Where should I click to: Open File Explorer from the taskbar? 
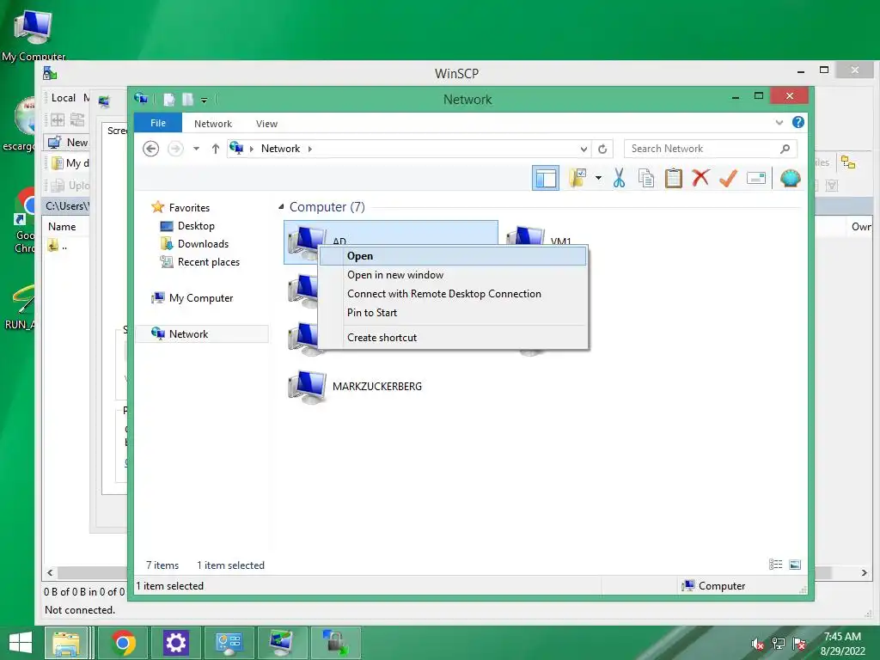[x=67, y=643]
